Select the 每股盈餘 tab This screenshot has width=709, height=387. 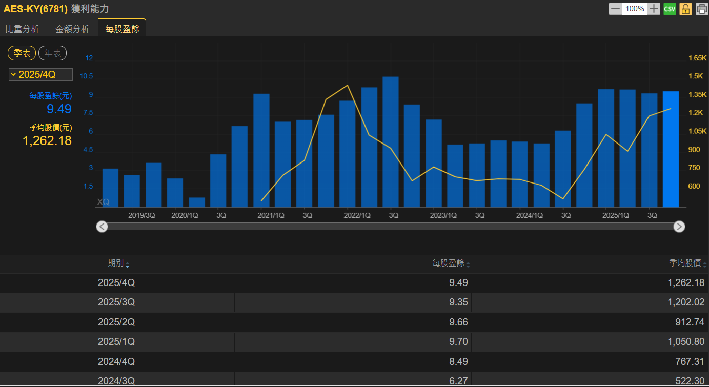[x=122, y=29]
